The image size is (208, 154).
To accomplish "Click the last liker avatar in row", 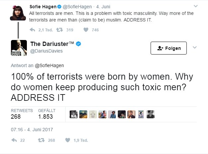I will (151, 114).
